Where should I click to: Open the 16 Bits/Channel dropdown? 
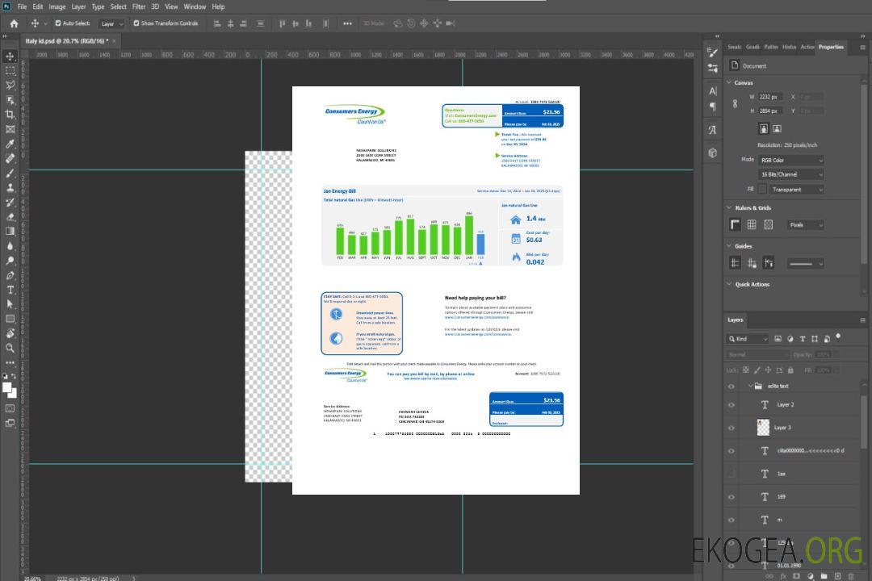[x=790, y=174]
